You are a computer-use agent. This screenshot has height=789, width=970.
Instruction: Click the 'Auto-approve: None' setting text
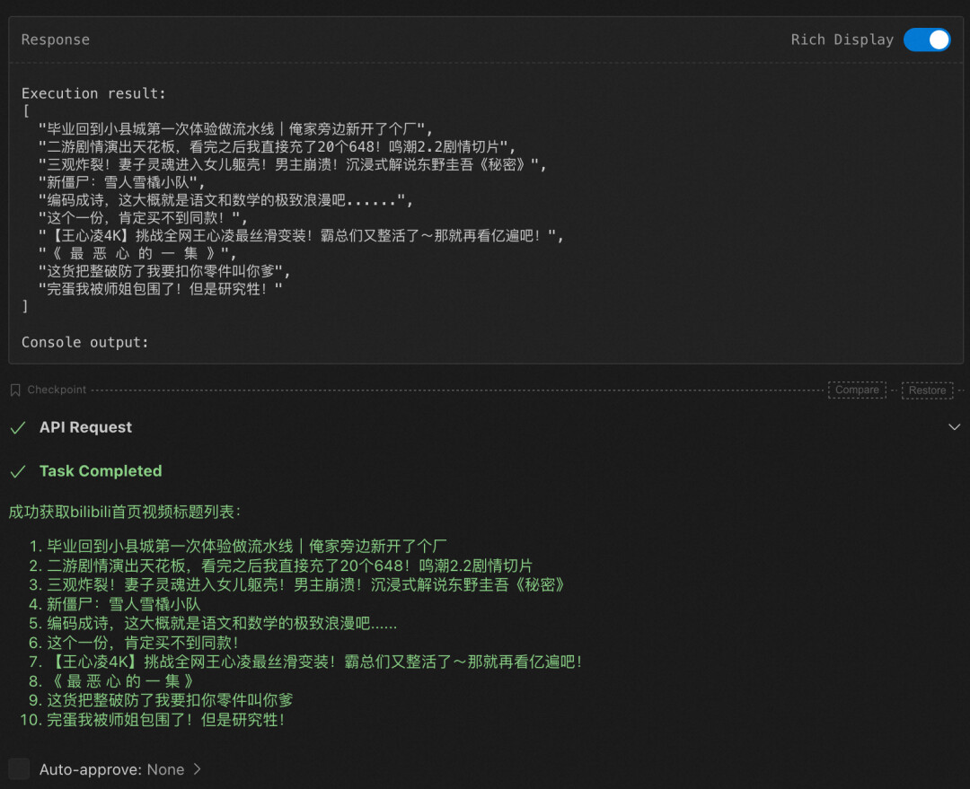coord(111,769)
